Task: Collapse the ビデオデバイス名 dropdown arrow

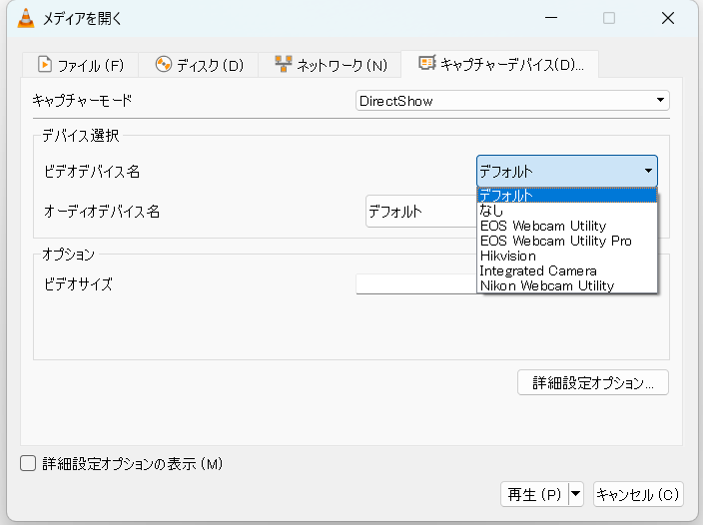Action: pos(648,171)
